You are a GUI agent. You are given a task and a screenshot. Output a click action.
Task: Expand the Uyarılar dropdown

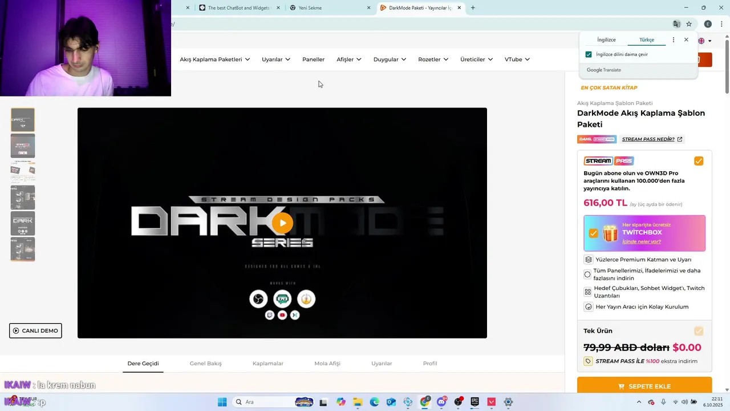[x=276, y=59]
